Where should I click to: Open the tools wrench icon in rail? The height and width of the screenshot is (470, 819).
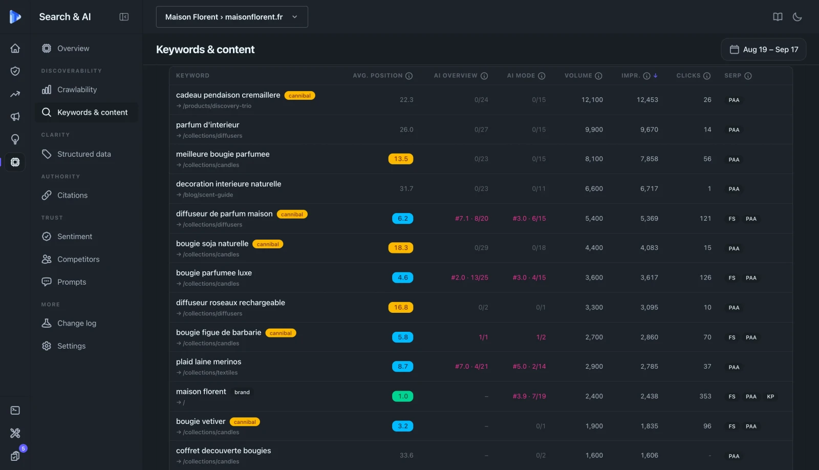pyautogui.click(x=15, y=433)
